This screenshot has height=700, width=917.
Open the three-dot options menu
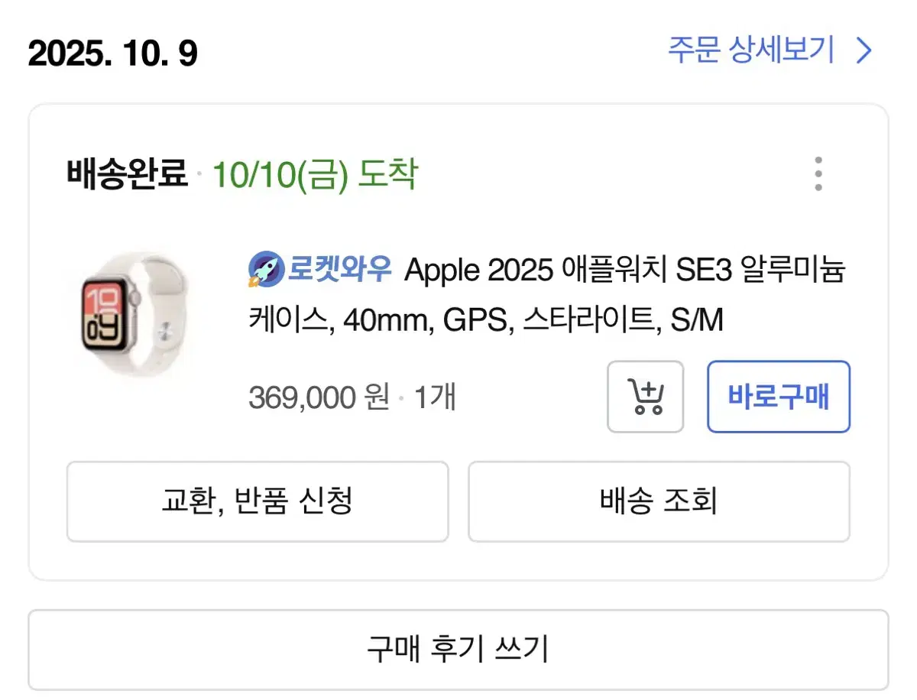pyautogui.click(x=818, y=174)
